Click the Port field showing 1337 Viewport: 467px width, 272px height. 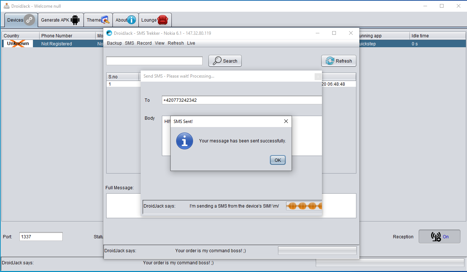point(41,236)
